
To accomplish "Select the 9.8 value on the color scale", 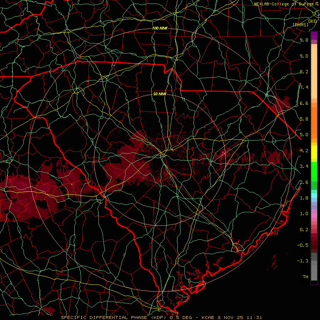I will [x=304, y=40].
